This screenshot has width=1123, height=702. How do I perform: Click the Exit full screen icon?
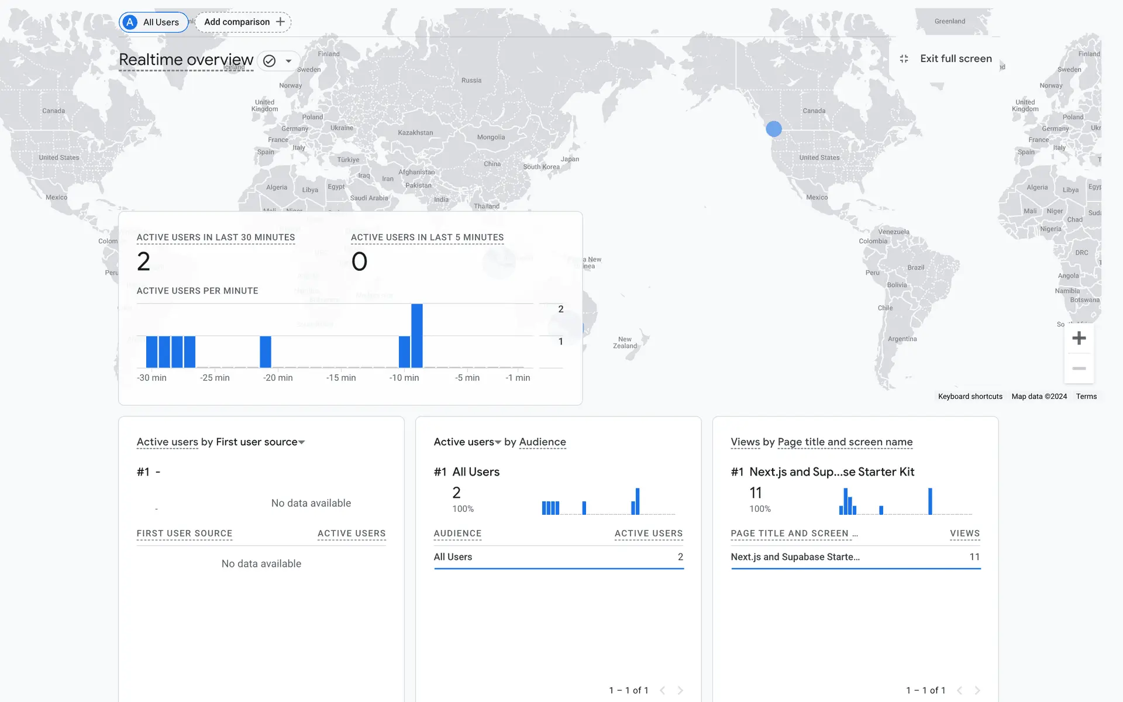(904, 58)
